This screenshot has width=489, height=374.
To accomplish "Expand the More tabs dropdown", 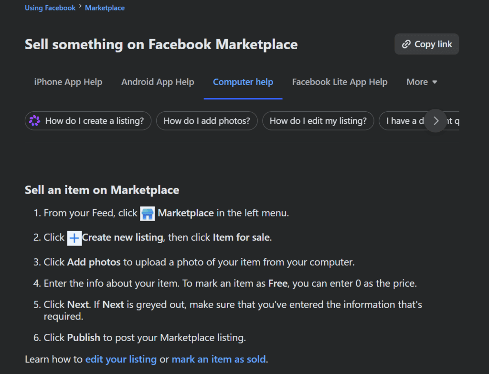I will [x=422, y=82].
